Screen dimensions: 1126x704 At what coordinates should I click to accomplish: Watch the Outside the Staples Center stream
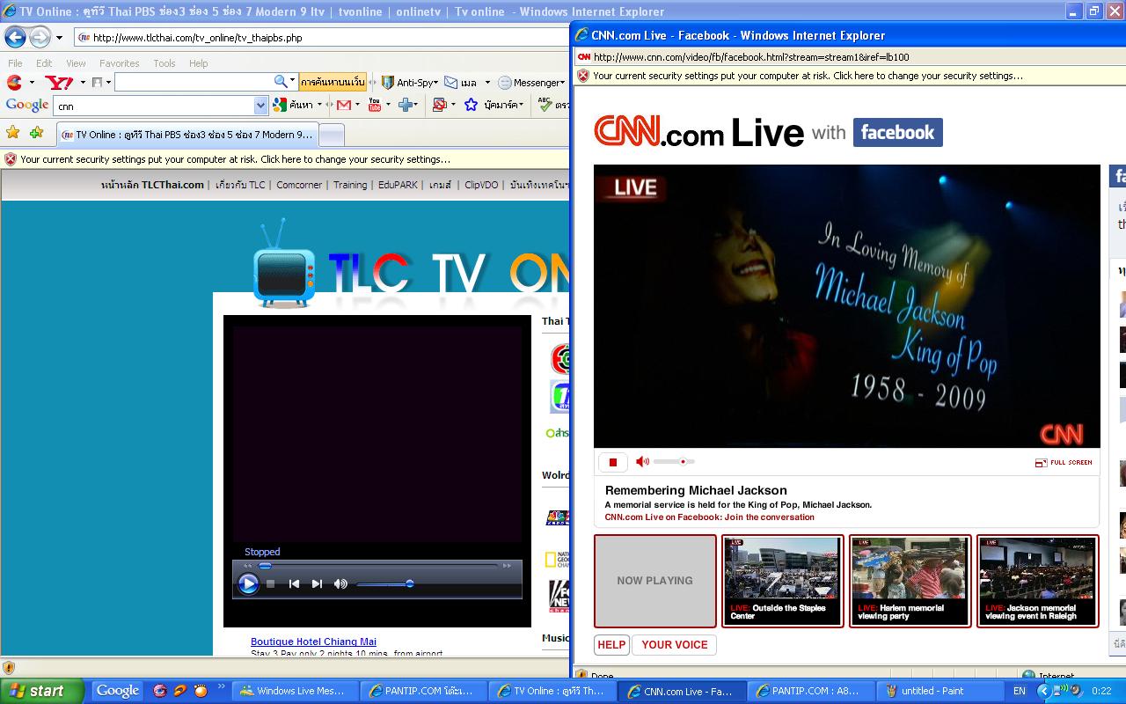[782, 581]
